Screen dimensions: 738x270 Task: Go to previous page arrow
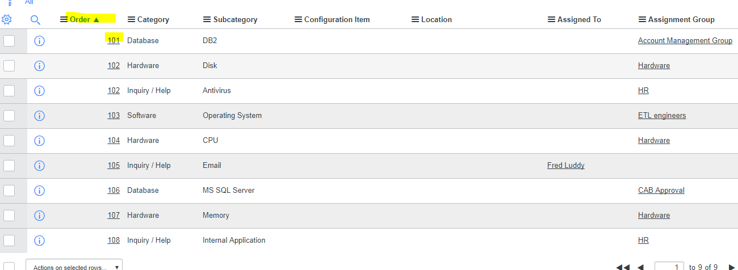640,267
